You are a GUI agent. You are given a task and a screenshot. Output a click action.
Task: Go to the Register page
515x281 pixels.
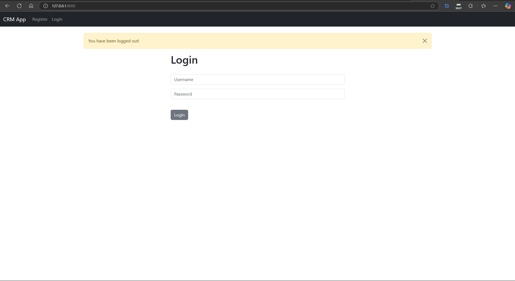pyautogui.click(x=40, y=19)
